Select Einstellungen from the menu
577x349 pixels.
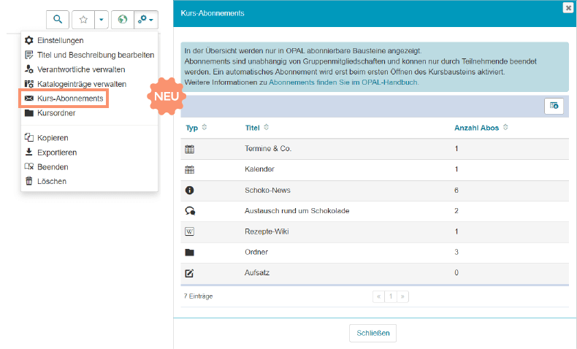pyautogui.click(x=60, y=40)
